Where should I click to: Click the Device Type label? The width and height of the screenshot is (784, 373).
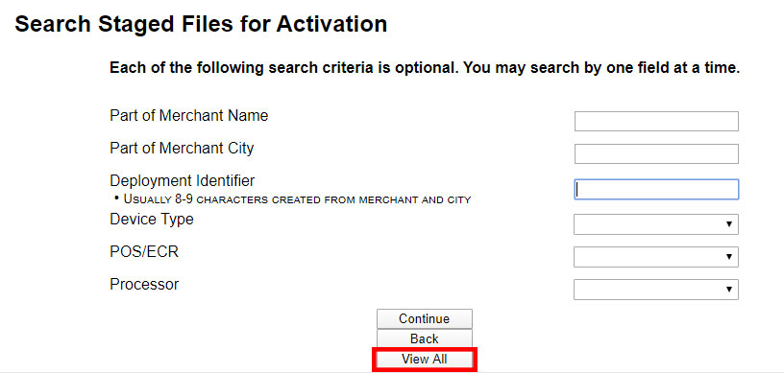pyautogui.click(x=152, y=220)
